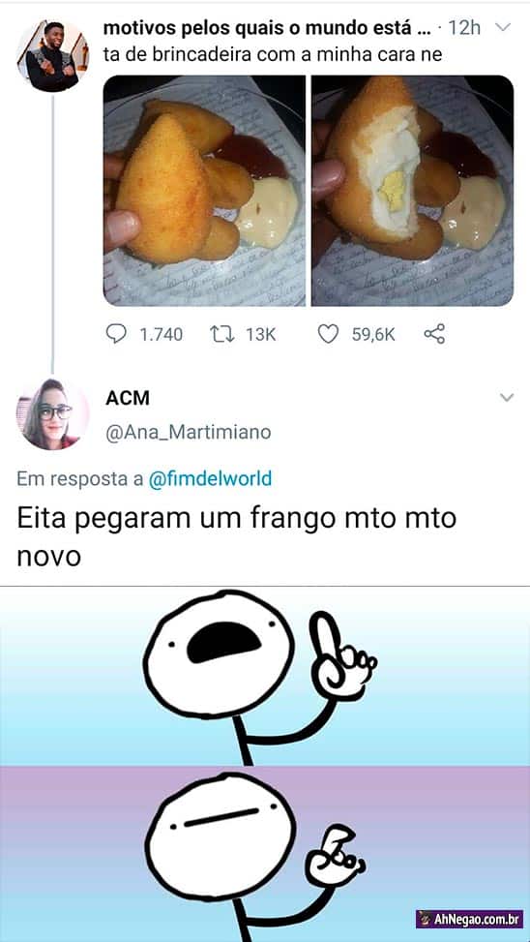
Task: Click the 59,6K likes count
Action: 372,335
